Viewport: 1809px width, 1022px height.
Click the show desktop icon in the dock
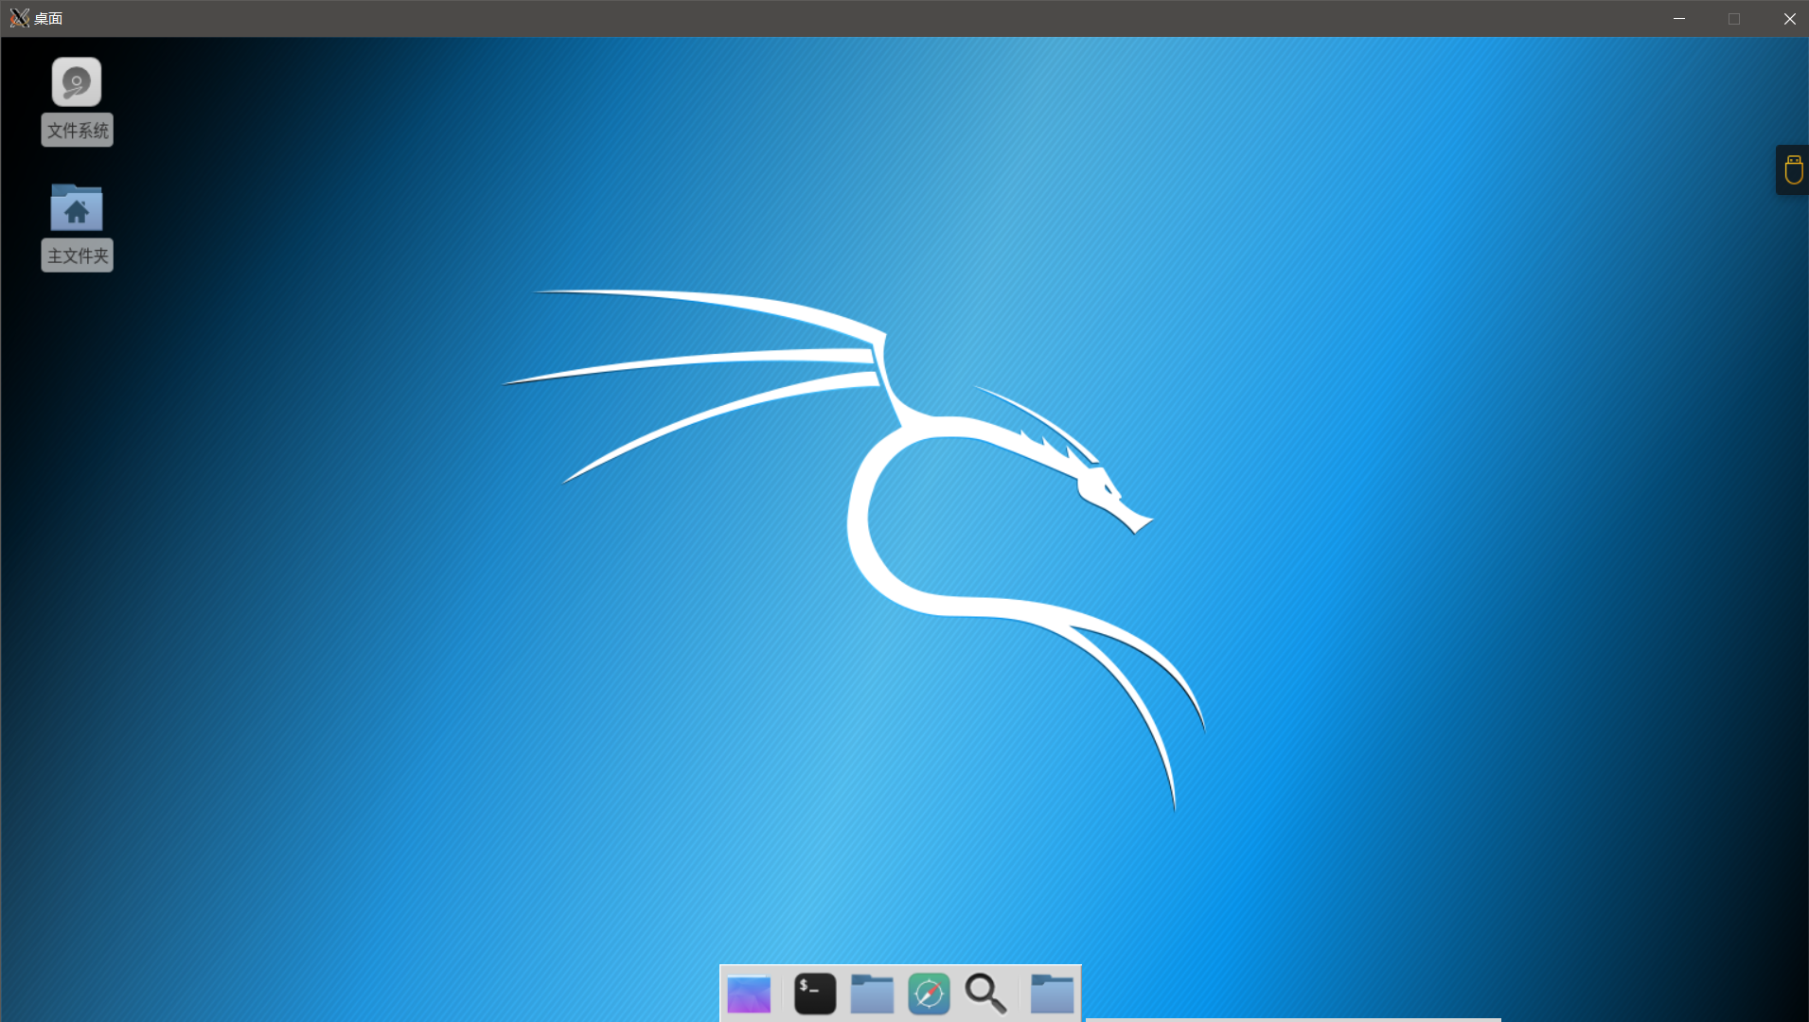[749, 994]
